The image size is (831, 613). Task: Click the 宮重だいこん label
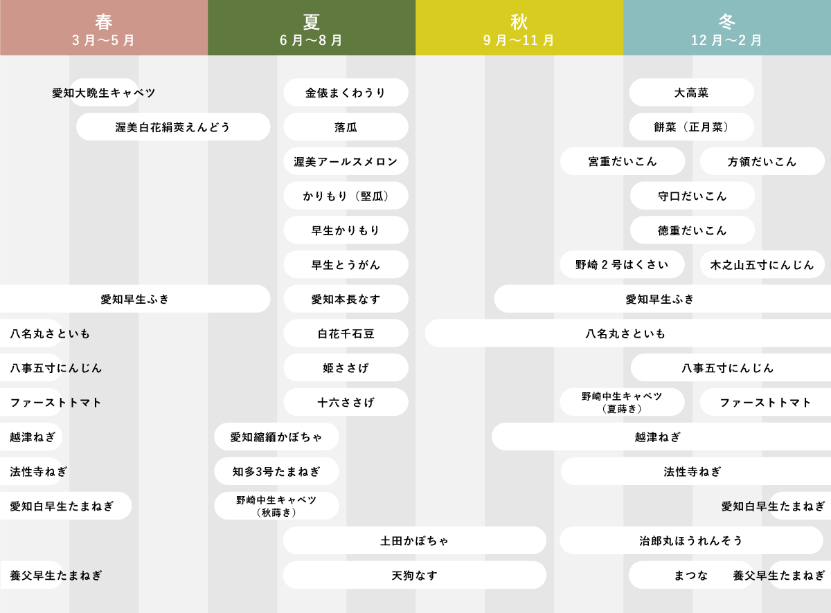623,161
